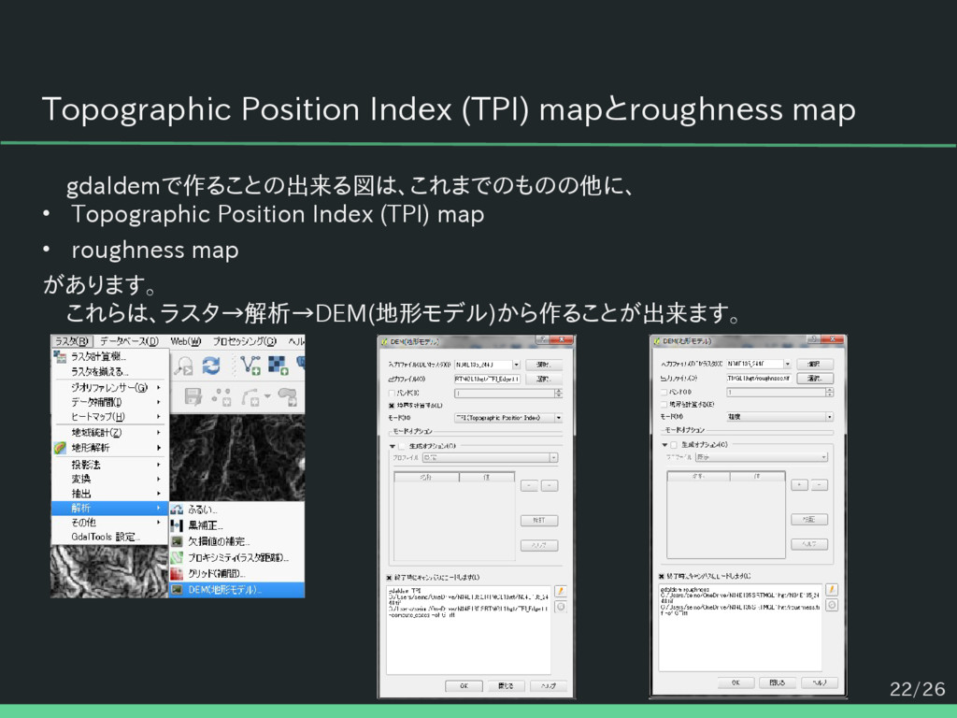957x718 pixels.
Task: Expand ジオリファレンサー(G) submenu
Action: tap(110, 387)
